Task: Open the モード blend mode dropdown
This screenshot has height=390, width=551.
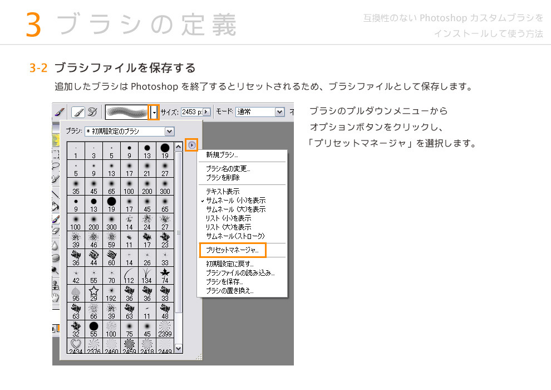Action: pos(279,112)
